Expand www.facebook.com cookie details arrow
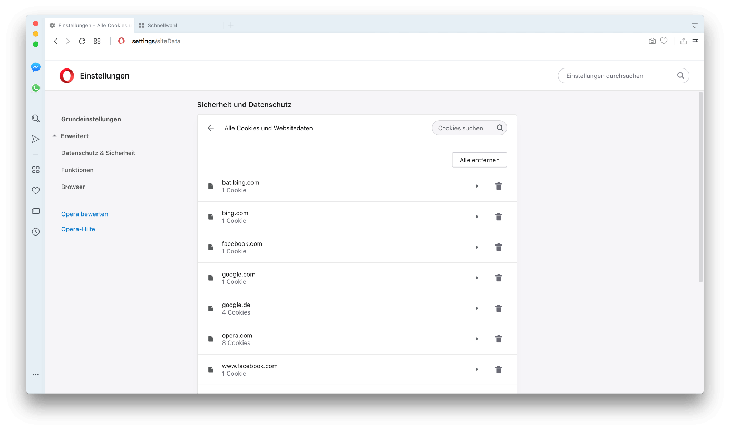The height and width of the screenshot is (431, 730). click(477, 369)
